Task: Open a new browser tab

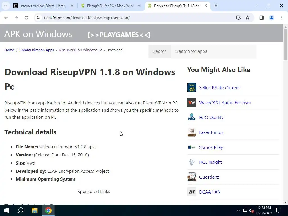Action: coord(216,6)
